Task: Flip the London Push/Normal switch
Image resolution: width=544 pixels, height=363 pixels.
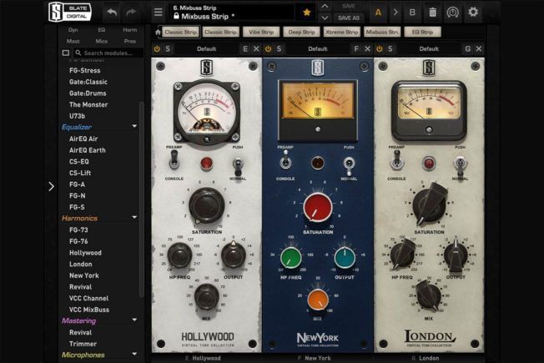Action: [461, 165]
